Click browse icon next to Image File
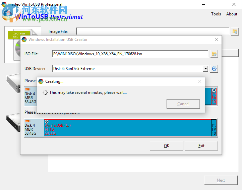 pyautogui.click(x=235, y=31)
